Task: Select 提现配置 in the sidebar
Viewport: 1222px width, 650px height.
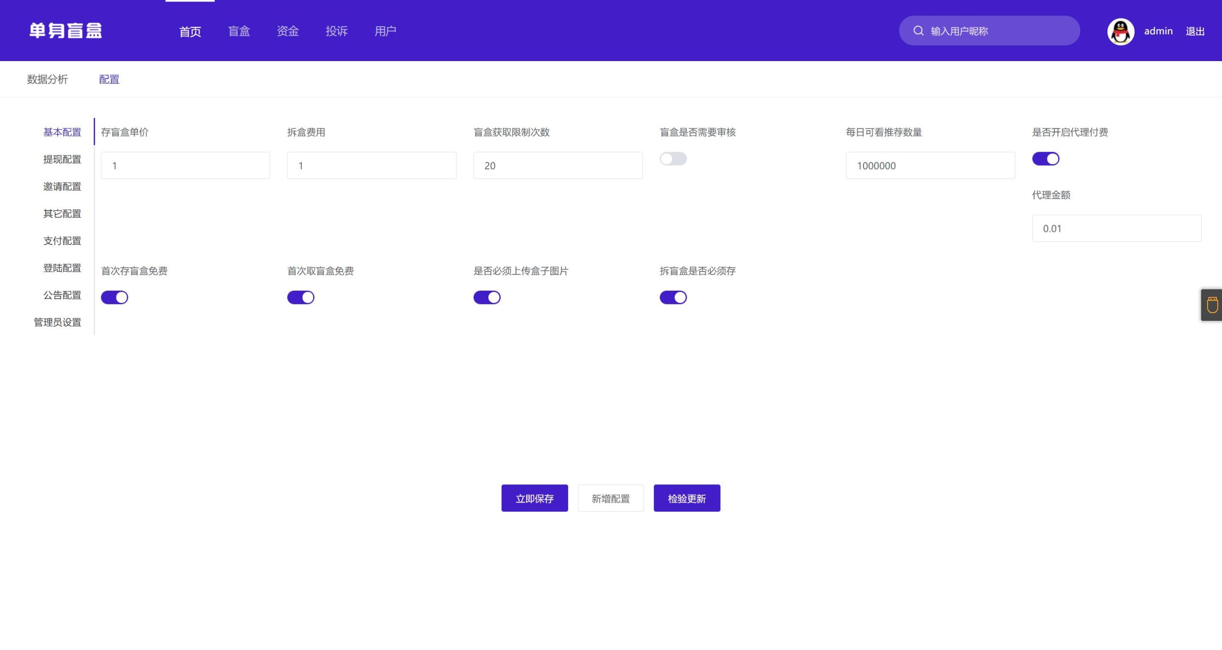Action: (x=62, y=159)
